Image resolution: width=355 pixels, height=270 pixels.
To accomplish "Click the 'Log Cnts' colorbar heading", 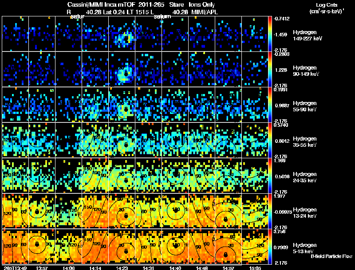I will 327,5.
